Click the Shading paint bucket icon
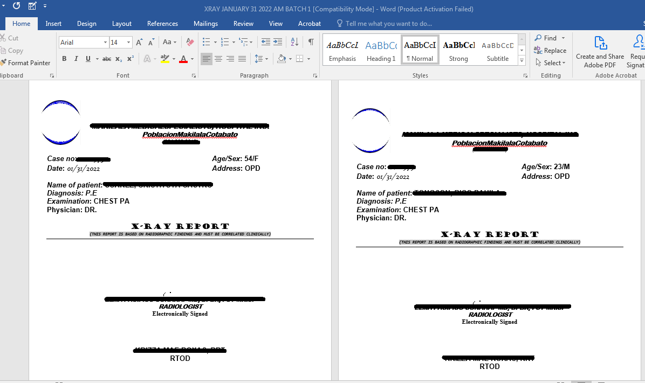This screenshot has height=383, width=645. (x=282, y=59)
